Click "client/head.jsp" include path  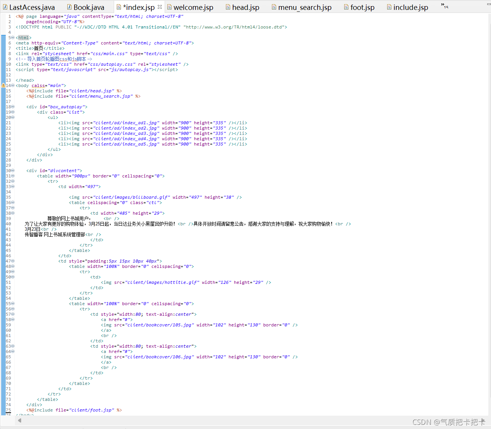tap(92, 91)
